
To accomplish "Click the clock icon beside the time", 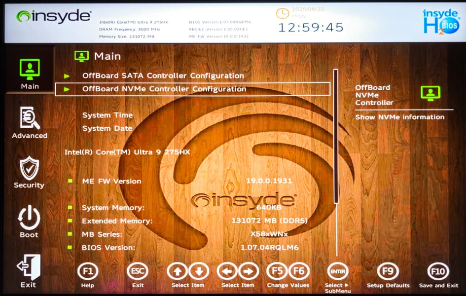I will tap(283, 13).
